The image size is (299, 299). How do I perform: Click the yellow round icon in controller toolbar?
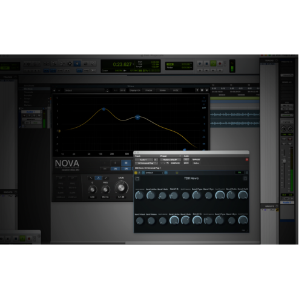[136, 172]
